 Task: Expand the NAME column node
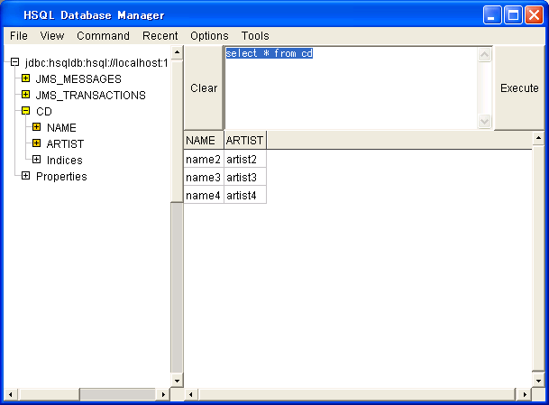pos(36,127)
